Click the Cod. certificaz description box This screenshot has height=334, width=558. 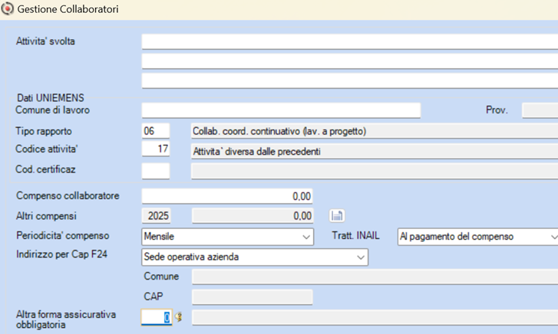375,172
